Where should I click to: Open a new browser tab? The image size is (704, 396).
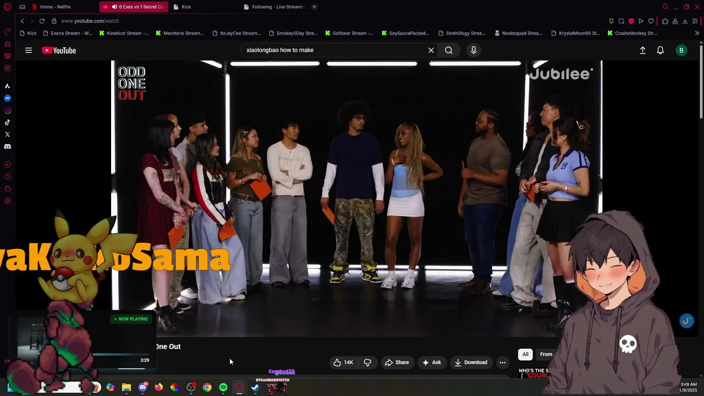[314, 7]
